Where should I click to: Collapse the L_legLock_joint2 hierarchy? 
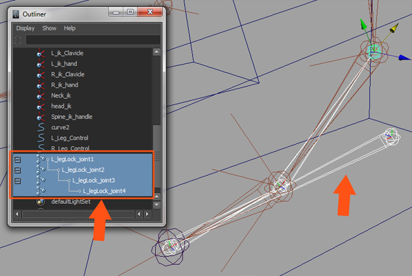click(18, 170)
